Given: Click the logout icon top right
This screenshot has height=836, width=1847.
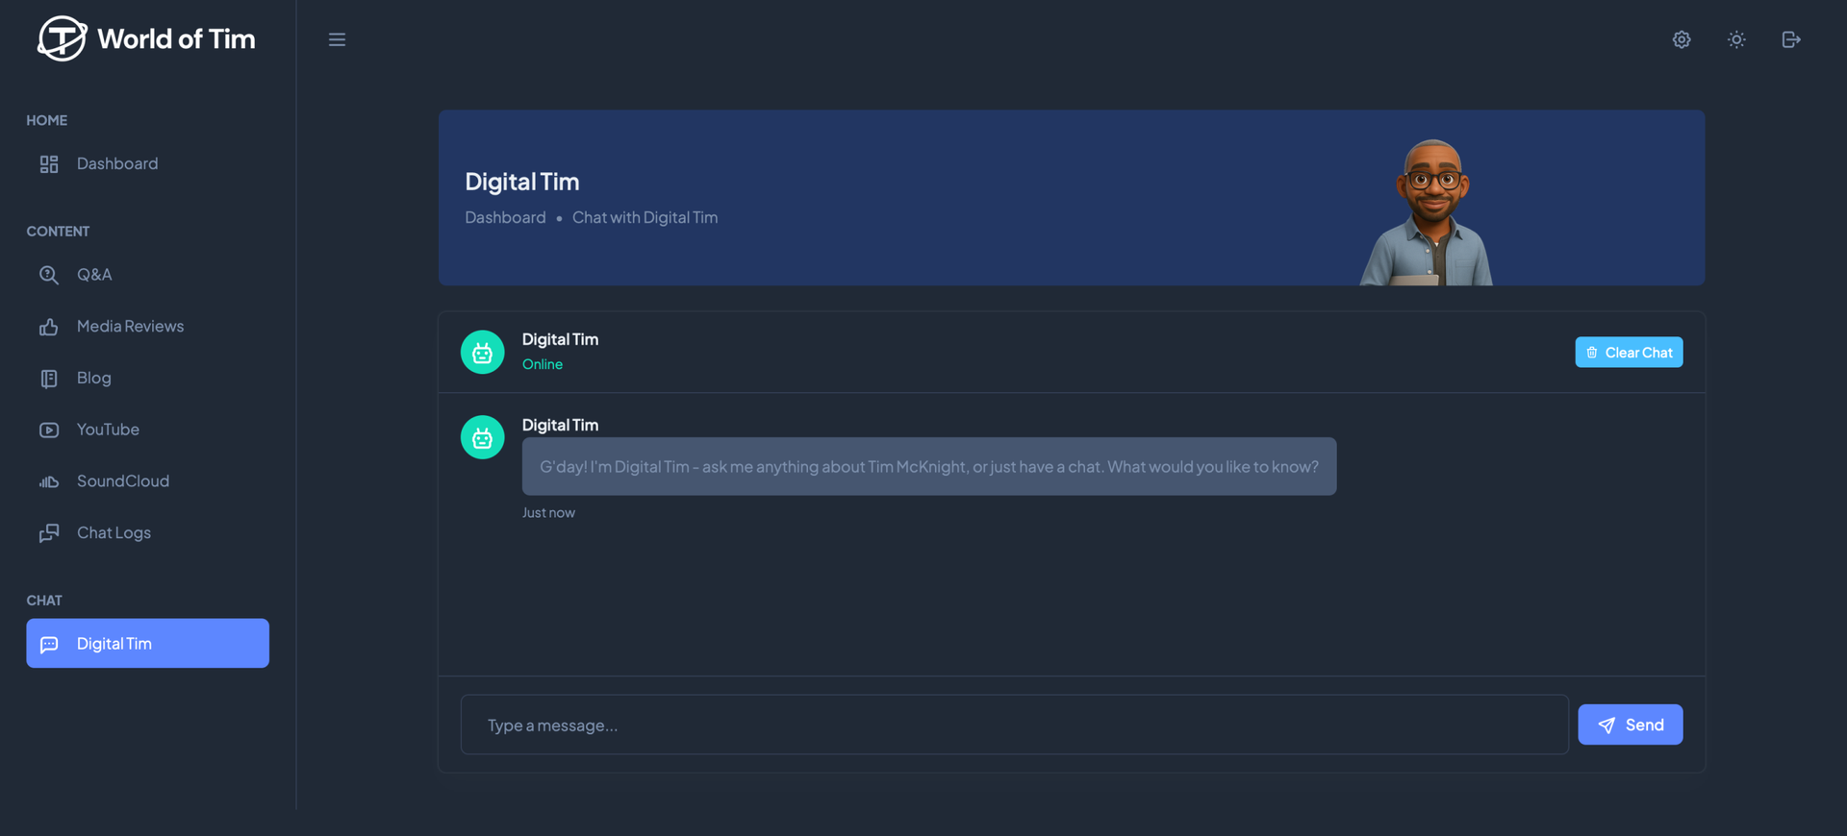Looking at the screenshot, I should pyautogui.click(x=1791, y=39).
